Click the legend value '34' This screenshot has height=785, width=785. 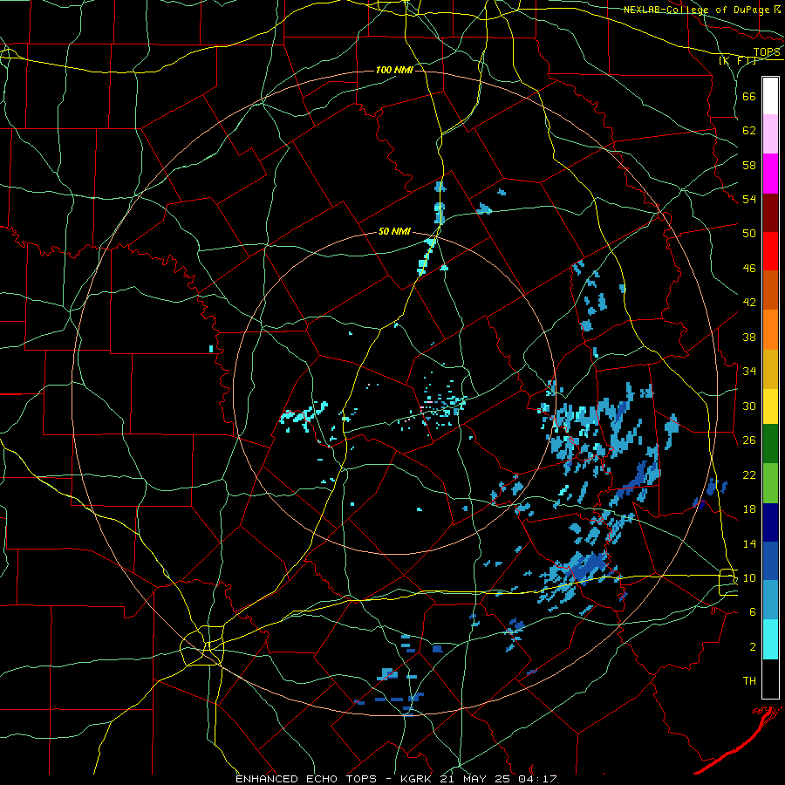[749, 372]
